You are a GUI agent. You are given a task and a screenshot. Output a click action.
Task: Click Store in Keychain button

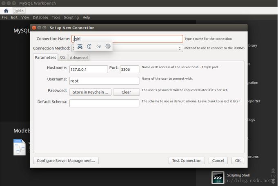[x=90, y=92]
